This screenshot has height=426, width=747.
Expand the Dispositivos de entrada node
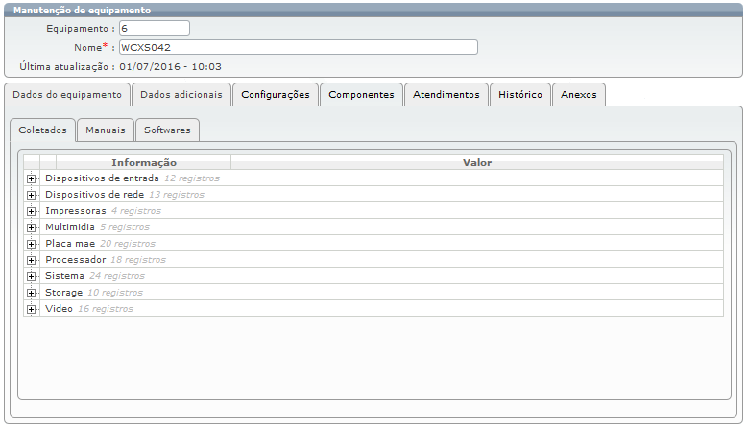[x=32, y=178]
